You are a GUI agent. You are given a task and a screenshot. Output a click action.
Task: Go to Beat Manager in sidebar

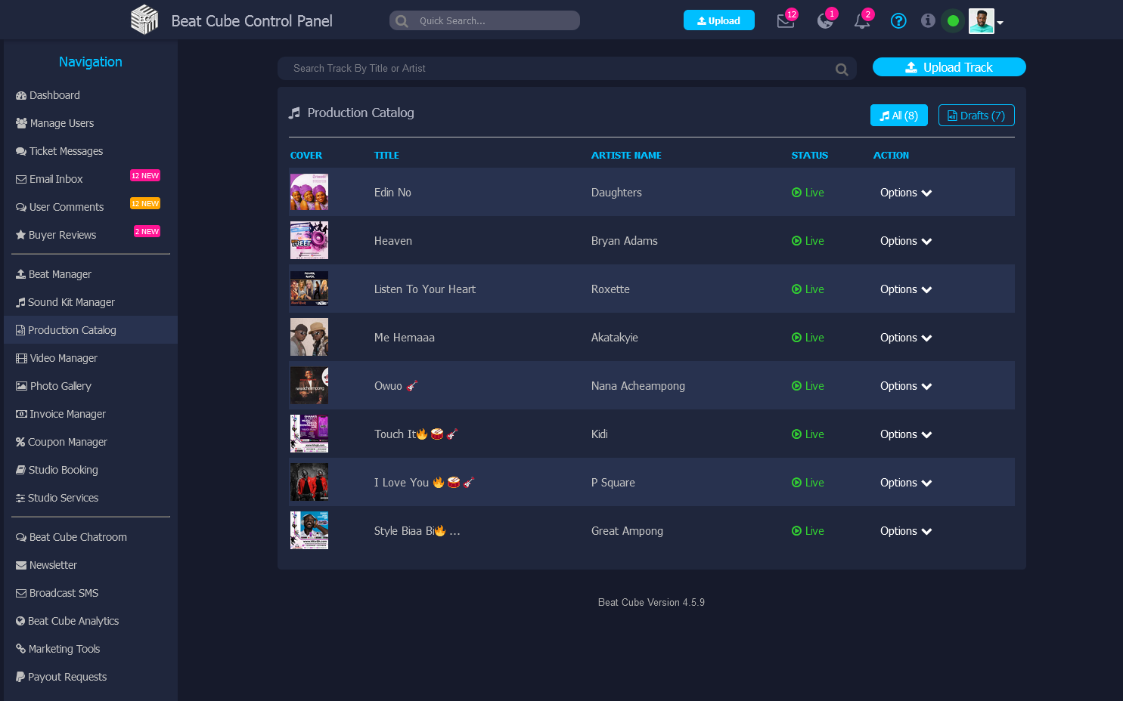60,274
